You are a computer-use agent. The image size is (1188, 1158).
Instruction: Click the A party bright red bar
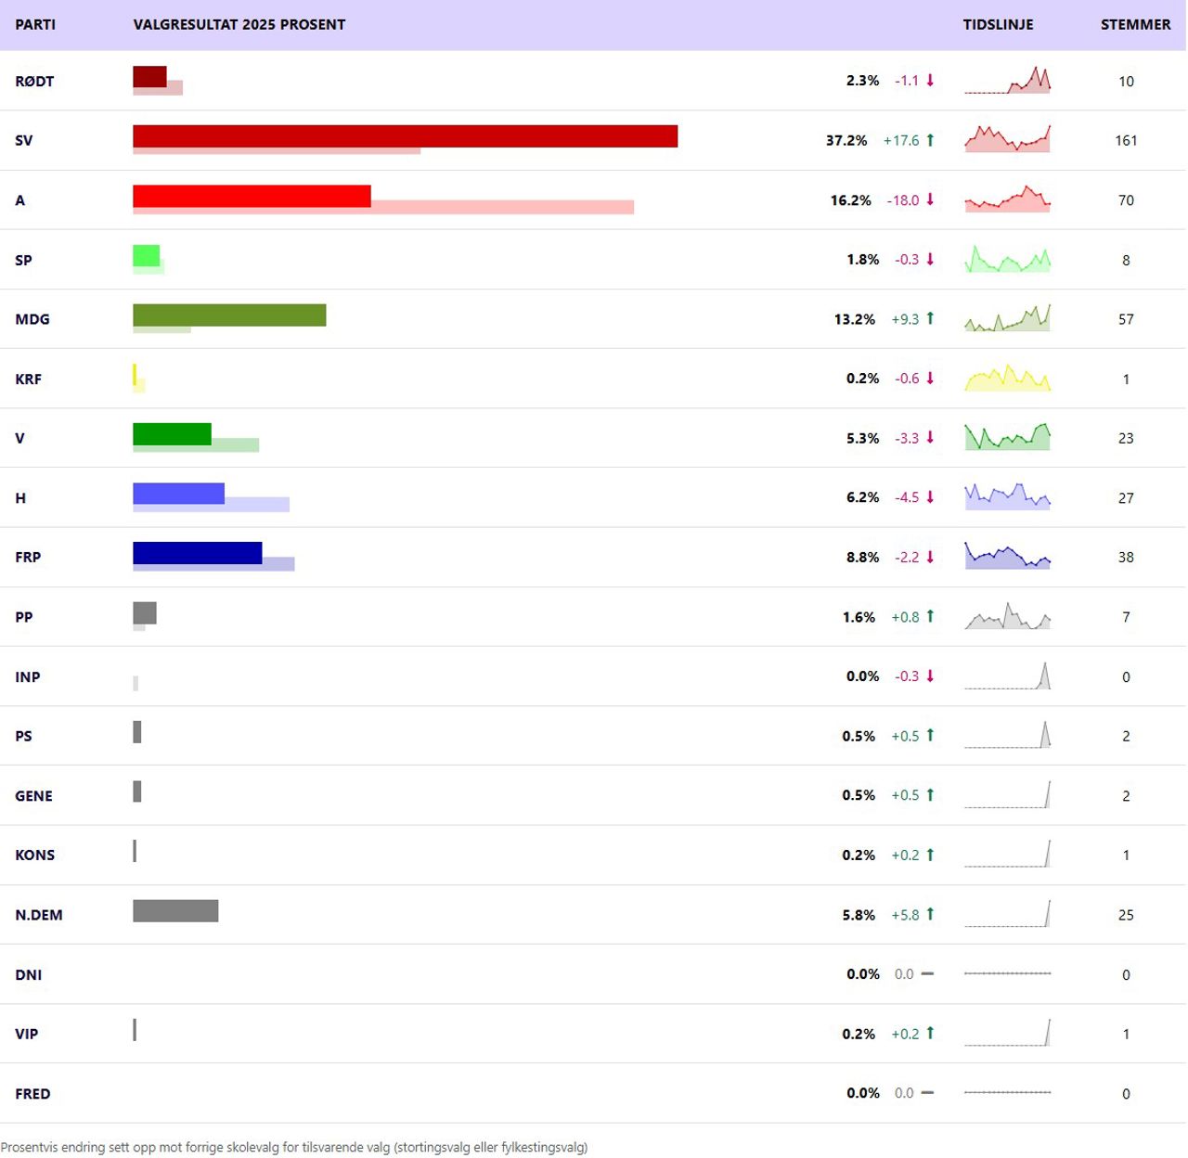point(252,196)
